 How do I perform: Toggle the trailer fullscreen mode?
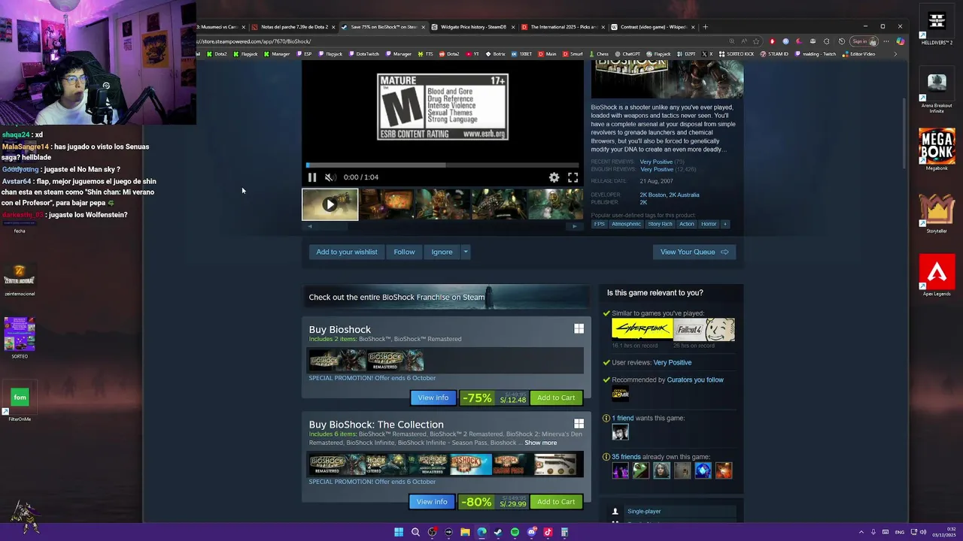[573, 177]
